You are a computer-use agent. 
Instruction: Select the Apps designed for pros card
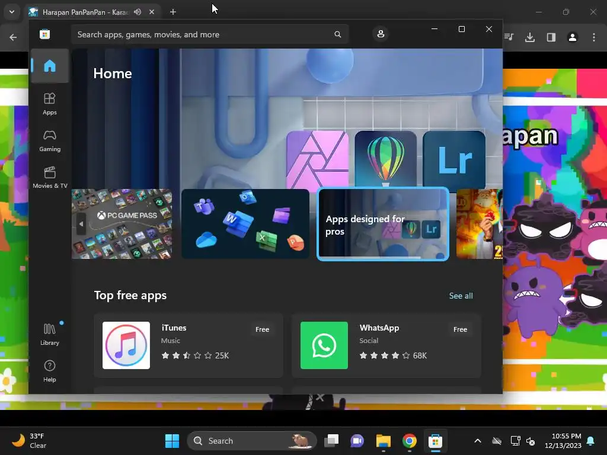(x=383, y=223)
